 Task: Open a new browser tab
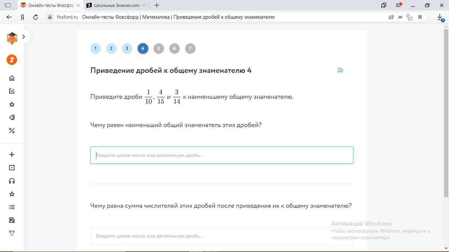[x=157, y=5]
